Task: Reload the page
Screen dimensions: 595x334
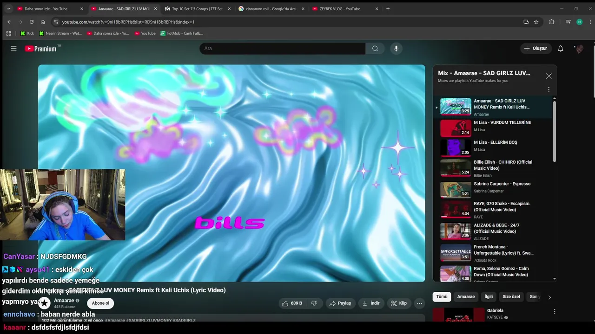Action: 32,22
